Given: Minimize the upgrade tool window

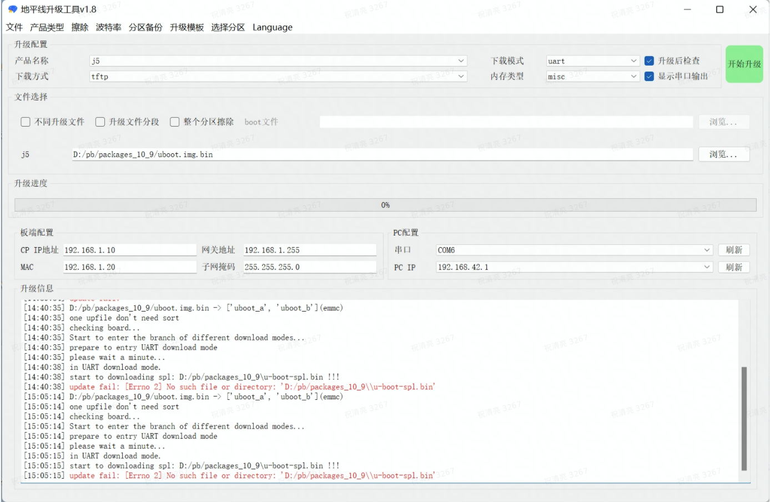Looking at the screenshot, I should click(687, 9).
